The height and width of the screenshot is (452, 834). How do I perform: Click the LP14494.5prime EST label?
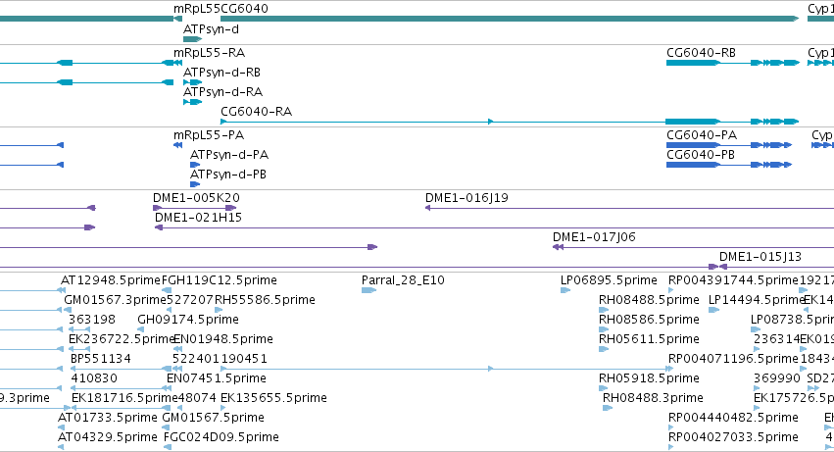756,300
